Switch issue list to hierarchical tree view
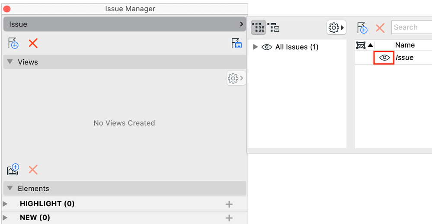 (x=274, y=28)
